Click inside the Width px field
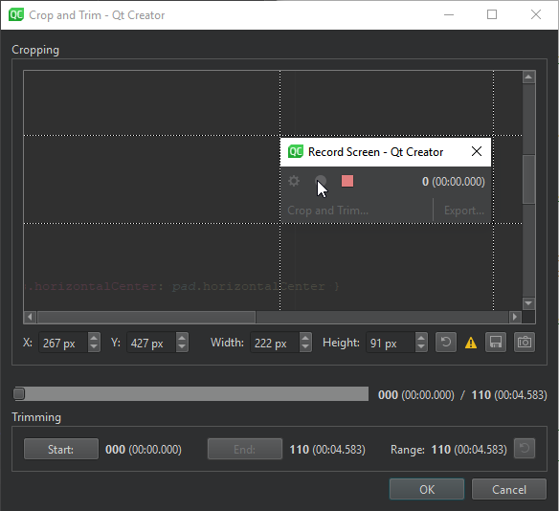Viewport: 559px width, 511px height. (x=275, y=343)
